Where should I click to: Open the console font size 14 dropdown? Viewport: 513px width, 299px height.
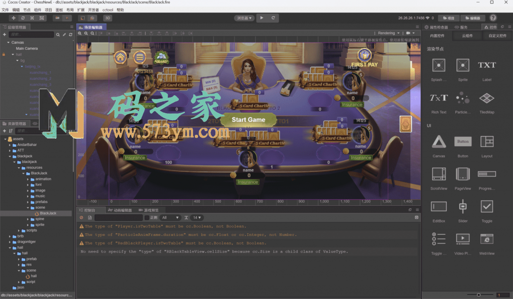(x=196, y=217)
